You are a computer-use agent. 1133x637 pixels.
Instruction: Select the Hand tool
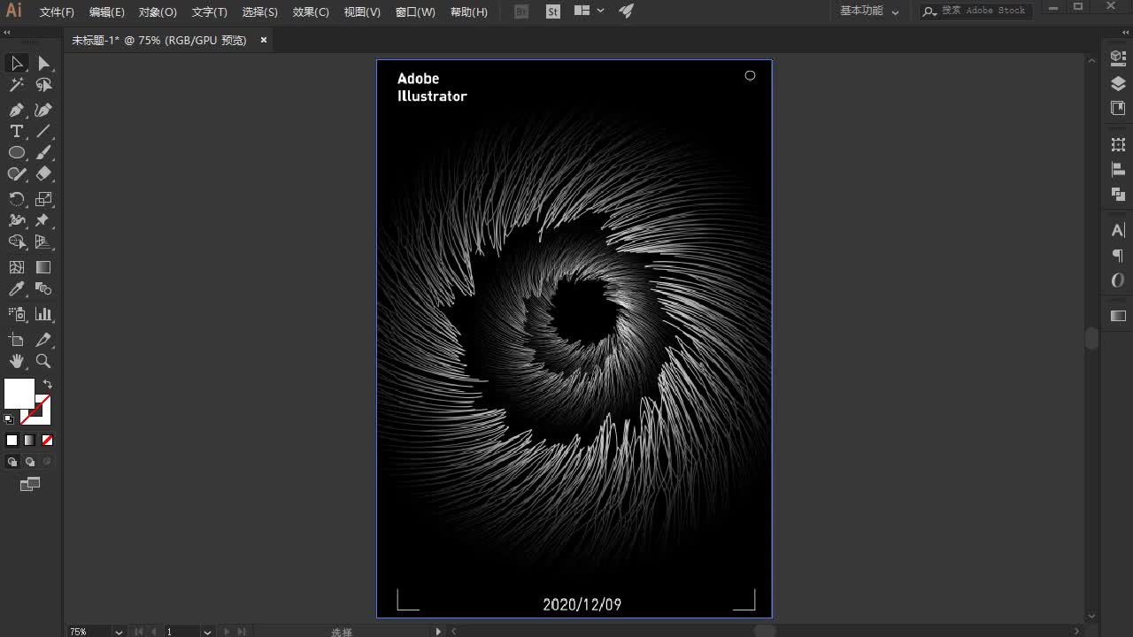(16, 361)
